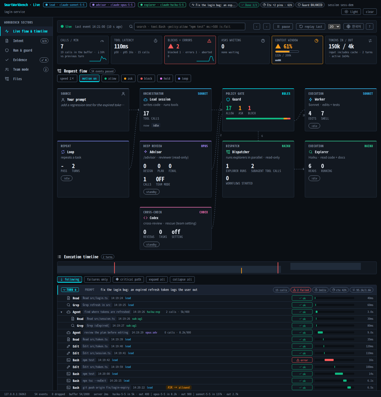
Task: Collapse the TURN 0 section
Action: pyautogui.click(x=70, y=290)
